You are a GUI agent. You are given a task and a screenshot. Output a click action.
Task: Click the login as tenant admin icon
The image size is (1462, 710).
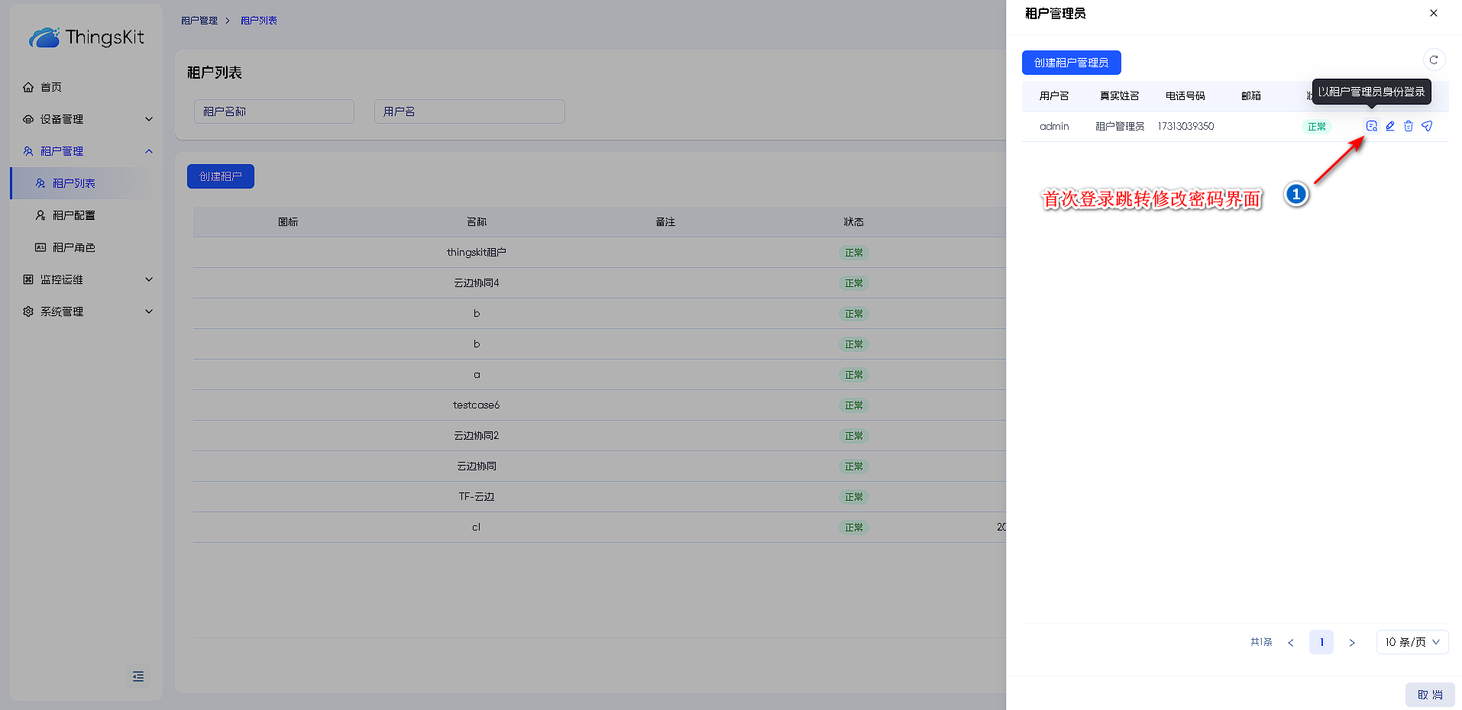pos(1371,126)
